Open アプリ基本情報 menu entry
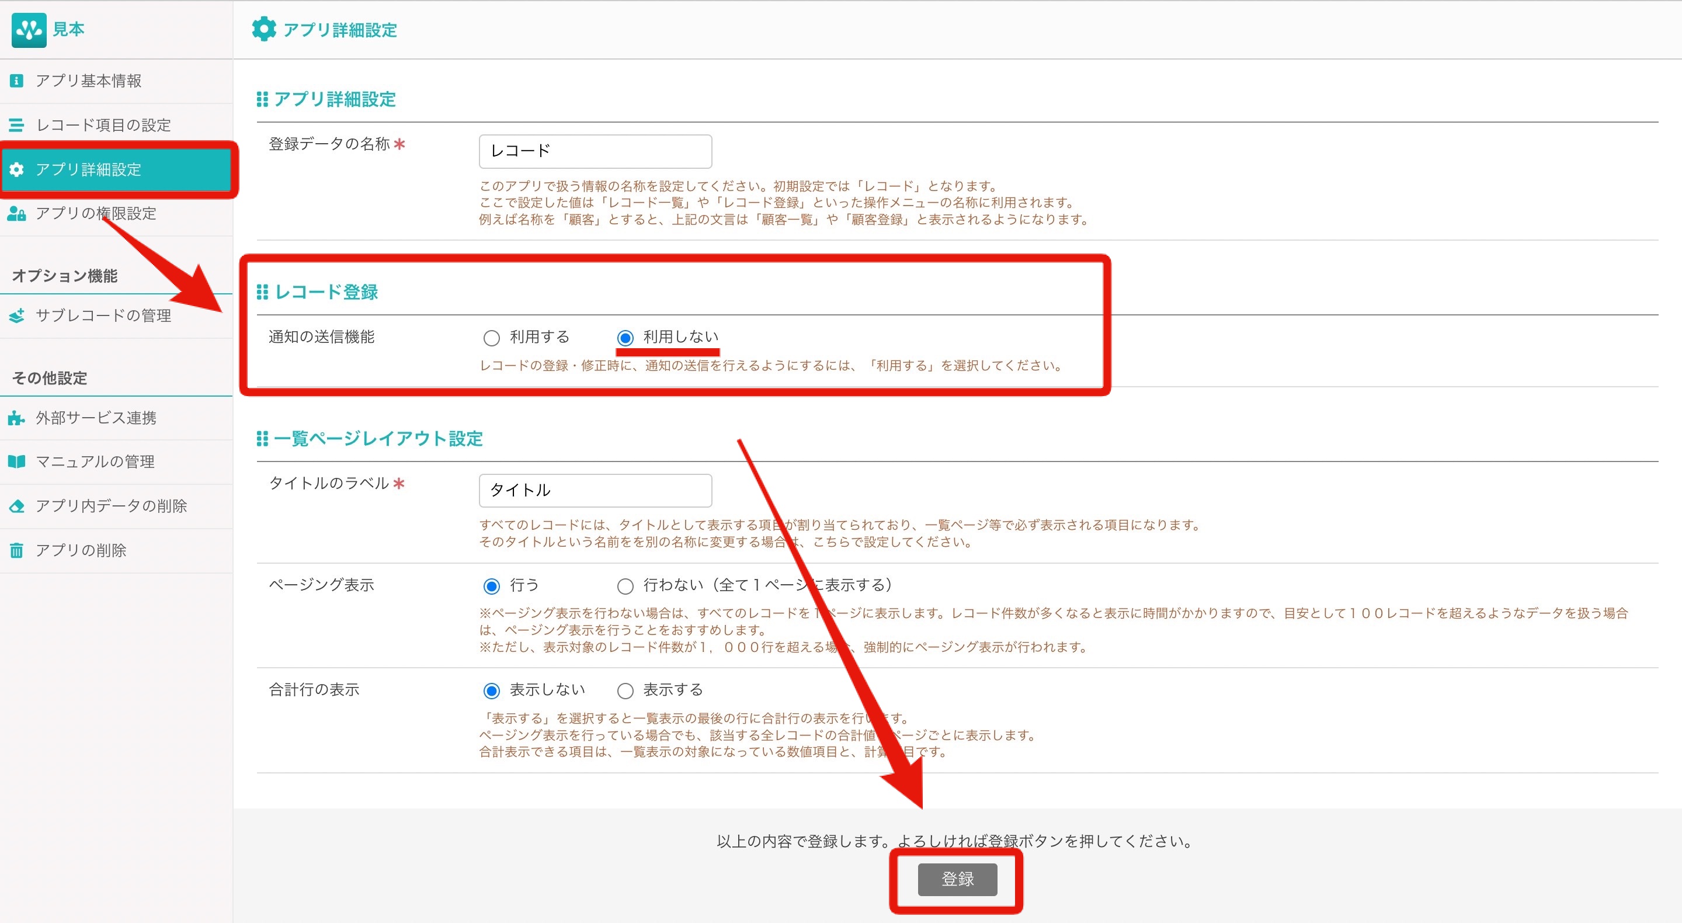Screen dimensions: 1682x923 pos(88,81)
